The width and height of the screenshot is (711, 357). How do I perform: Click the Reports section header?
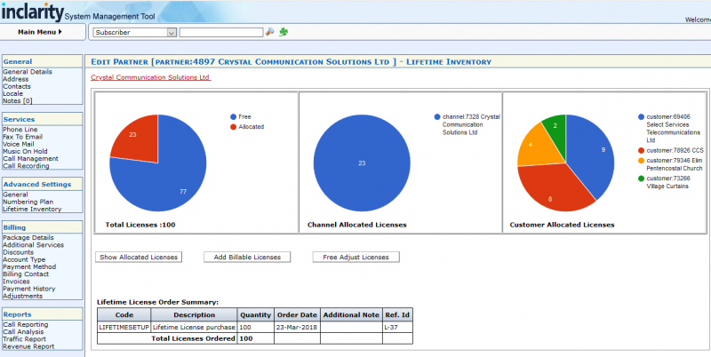(x=42, y=314)
